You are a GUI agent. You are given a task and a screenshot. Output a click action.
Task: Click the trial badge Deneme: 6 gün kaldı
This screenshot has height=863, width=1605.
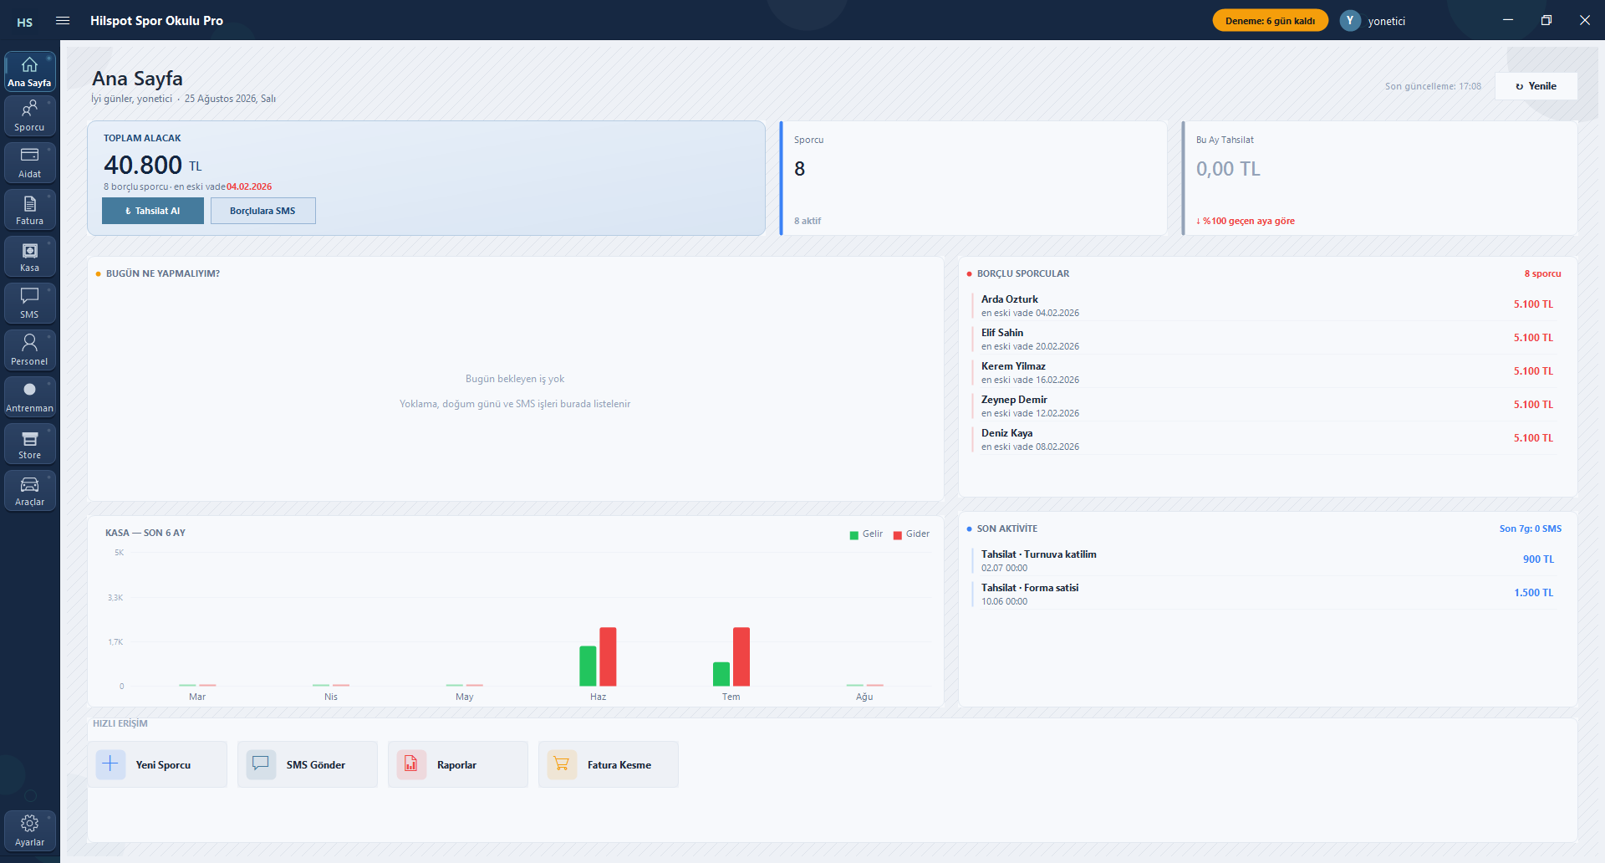tap(1271, 21)
